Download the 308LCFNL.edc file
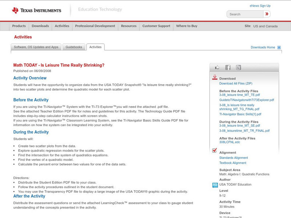291x218 pixels. pyautogui.click(x=230, y=142)
